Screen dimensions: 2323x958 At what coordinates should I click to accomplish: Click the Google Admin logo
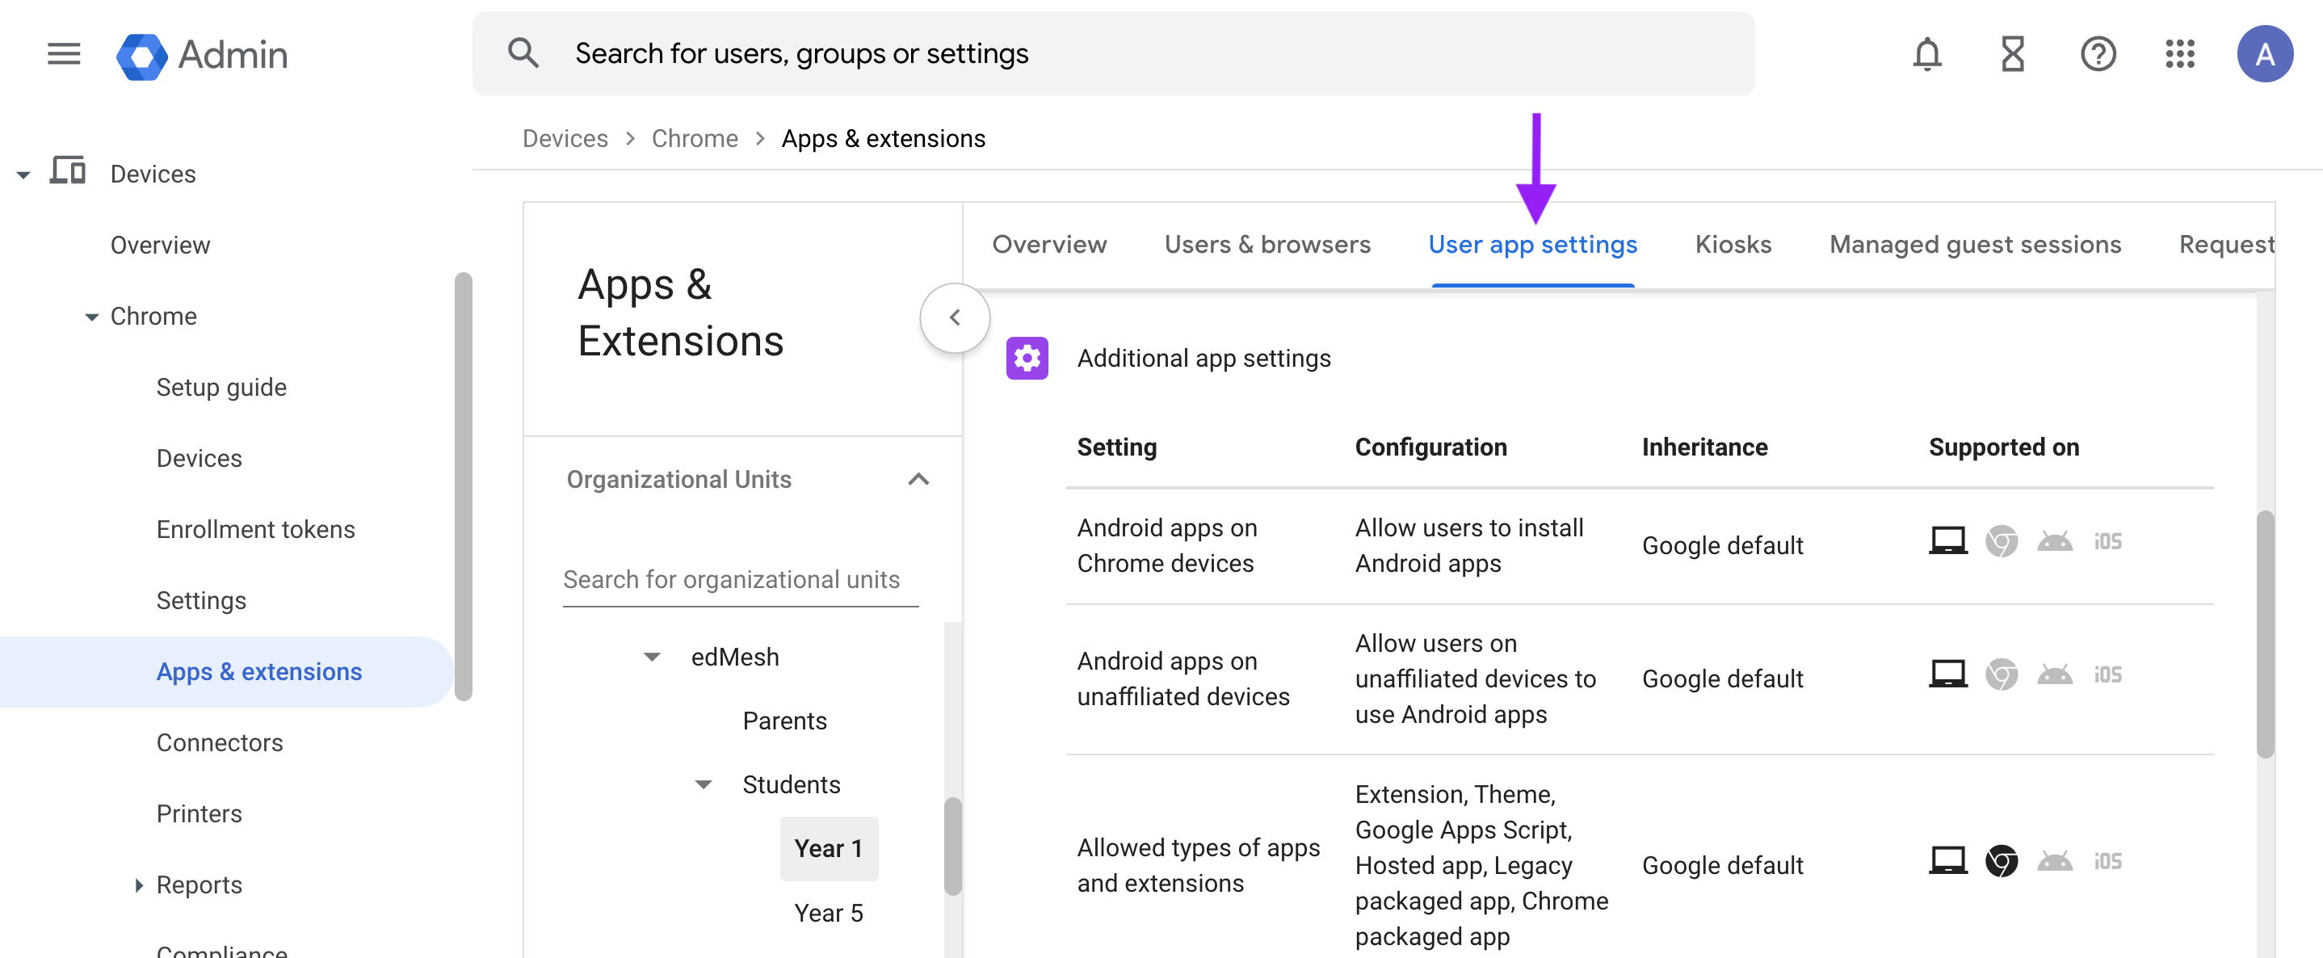(x=202, y=55)
